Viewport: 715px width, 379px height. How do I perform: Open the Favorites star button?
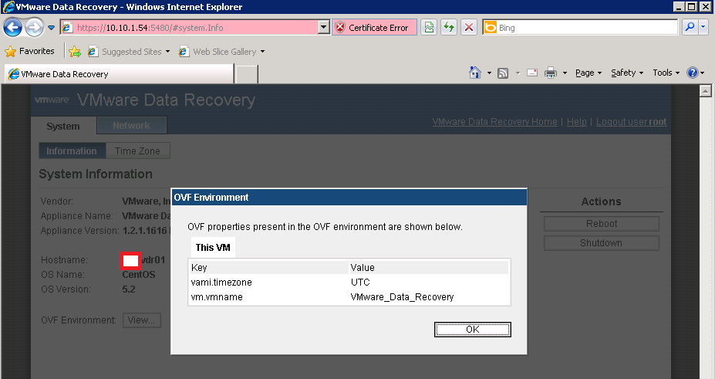pyautogui.click(x=30, y=52)
